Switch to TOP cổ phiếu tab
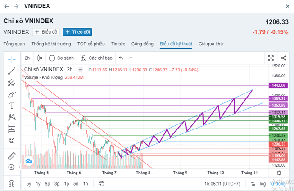The width and height of the screenshot is (294, 191). (91, 44)
